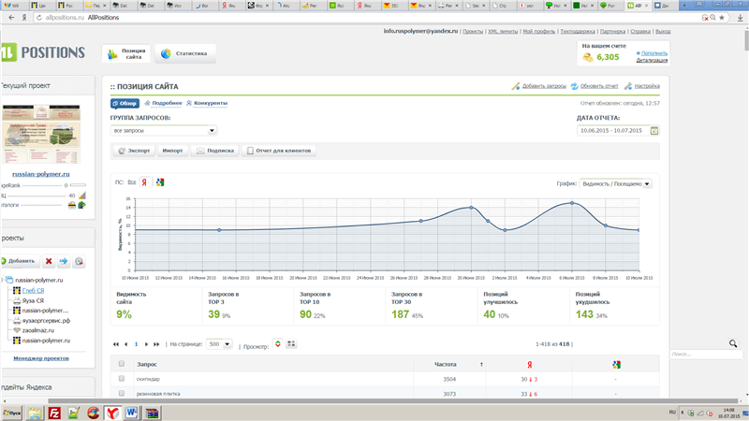Open the 'Видимость / Посещаемость' graph dropdown
Image resolution: width=749 pixels, height=421 pixels.
click(x=616, y=184)
